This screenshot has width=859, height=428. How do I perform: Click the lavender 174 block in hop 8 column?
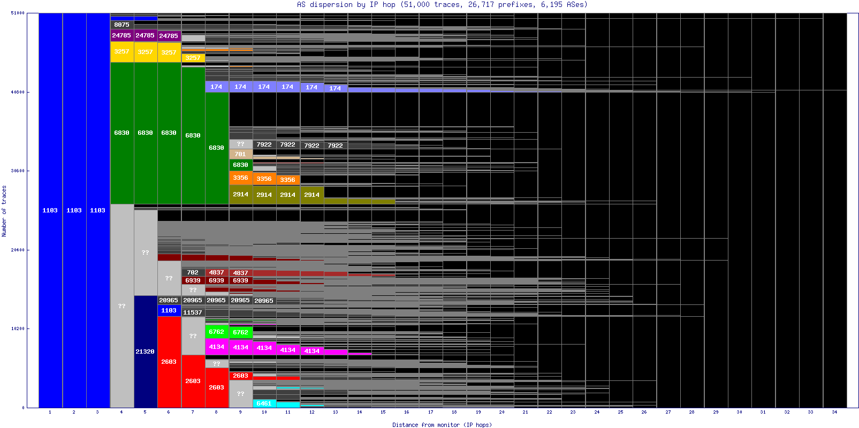[x=216, y=87]
